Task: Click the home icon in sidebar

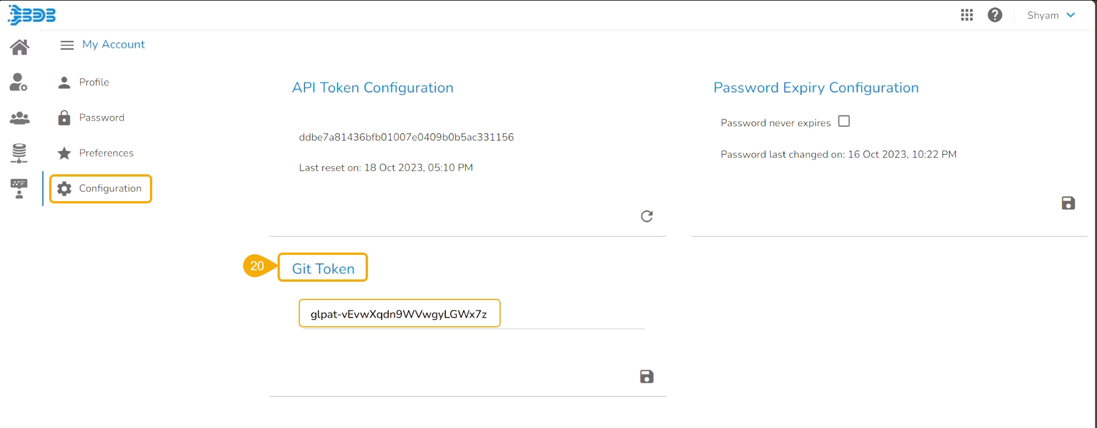Action: (19, 47)
